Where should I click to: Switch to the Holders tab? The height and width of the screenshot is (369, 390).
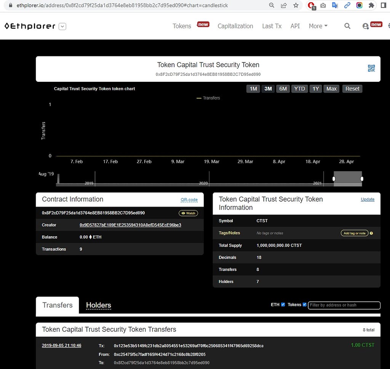(99, 305)
